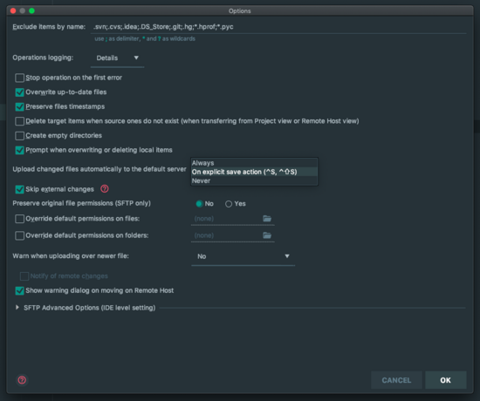Click the CANCEL button
Image resolution: width=480 pixels, height=401 pixels.
click(396, 380)
